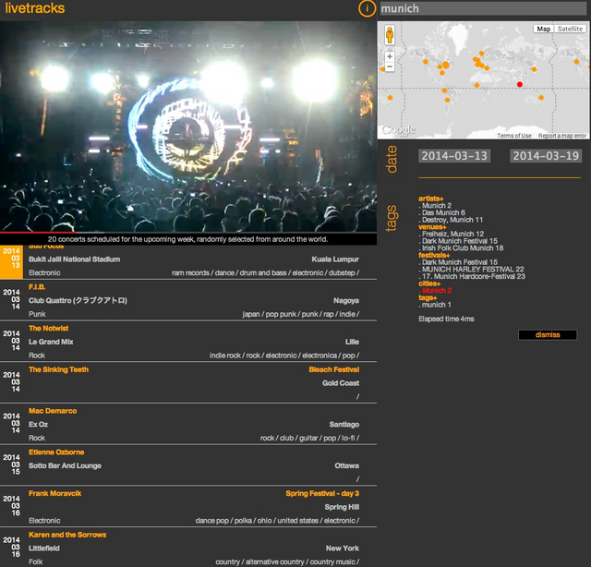Switch map to Map view

coord(543,29)
